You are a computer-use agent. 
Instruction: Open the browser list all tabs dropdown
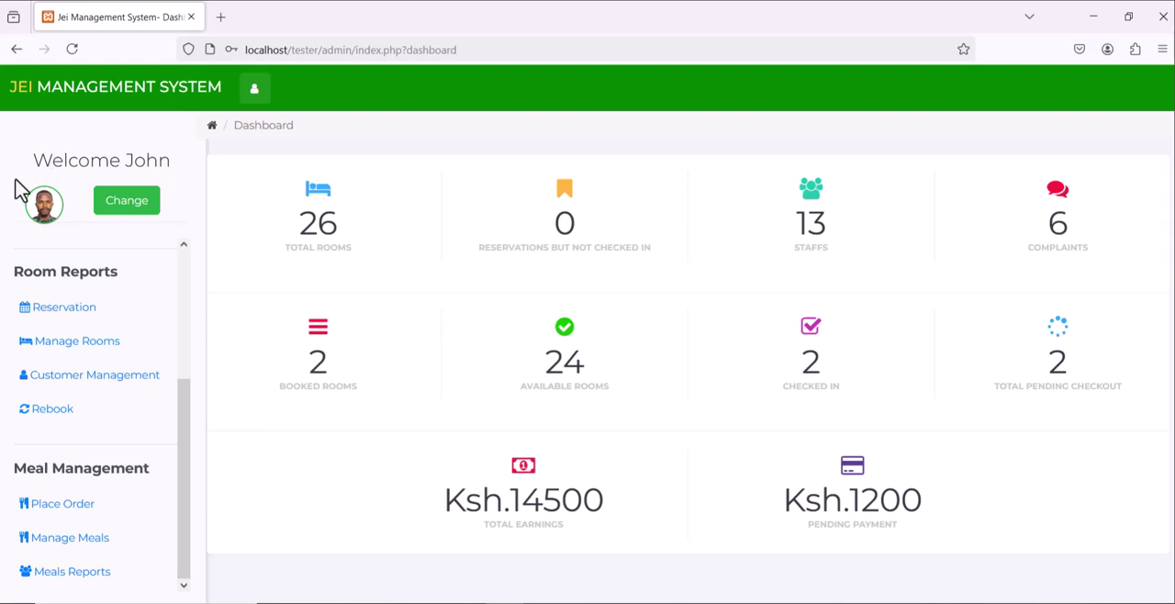1029,17
